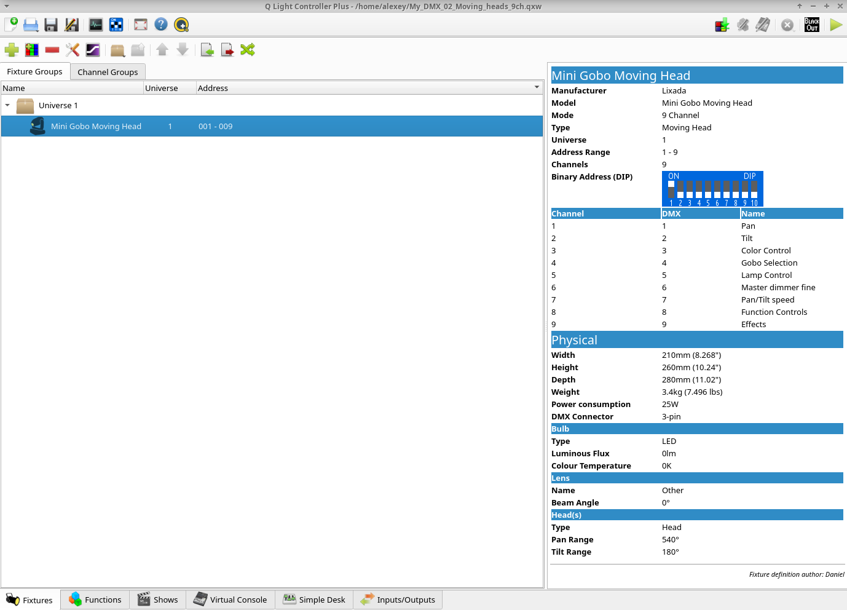Import fixtures list
The image size is (847, 610).
pos(207,50)
